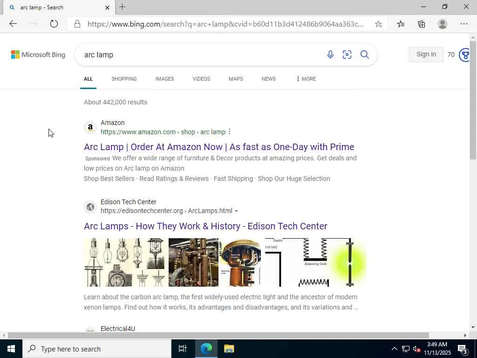The height and width of the screenshot is (358, 477).
Task: Click the vertical scrollbar down arrow
Action: (x=473, y=327)
